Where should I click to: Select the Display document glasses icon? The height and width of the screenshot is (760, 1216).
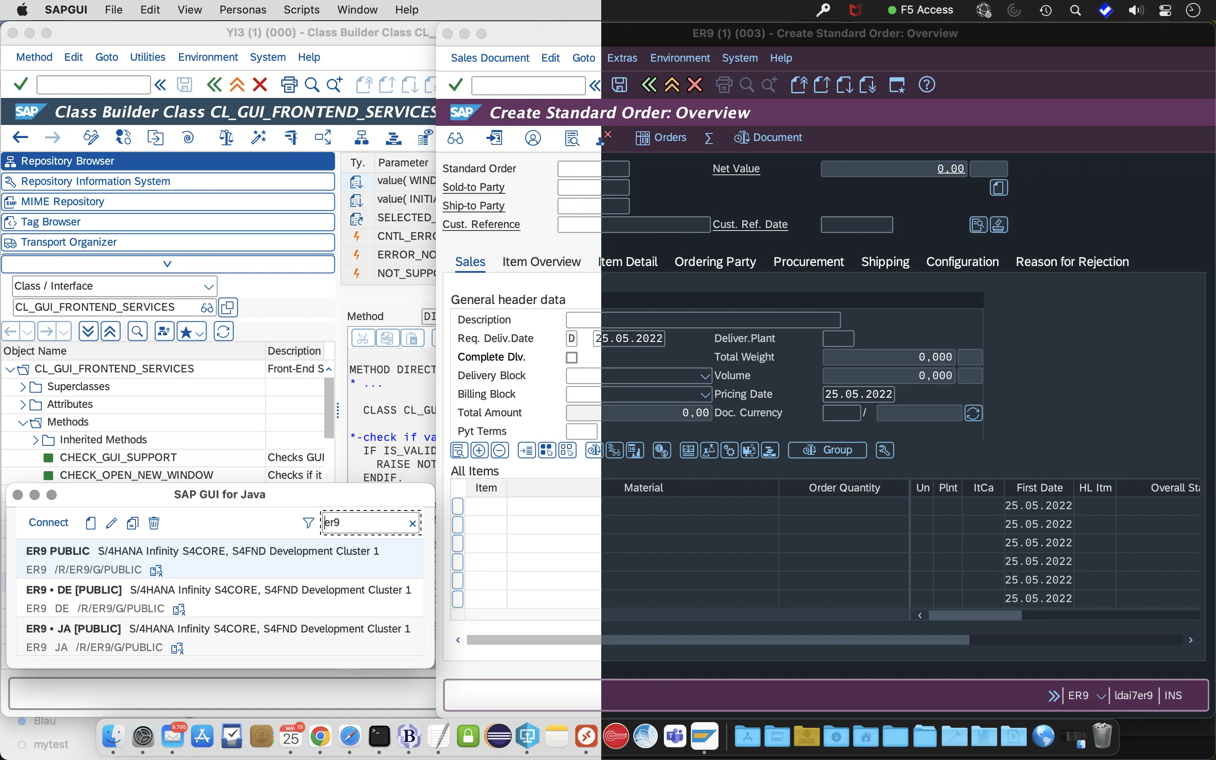coord(455,138)
